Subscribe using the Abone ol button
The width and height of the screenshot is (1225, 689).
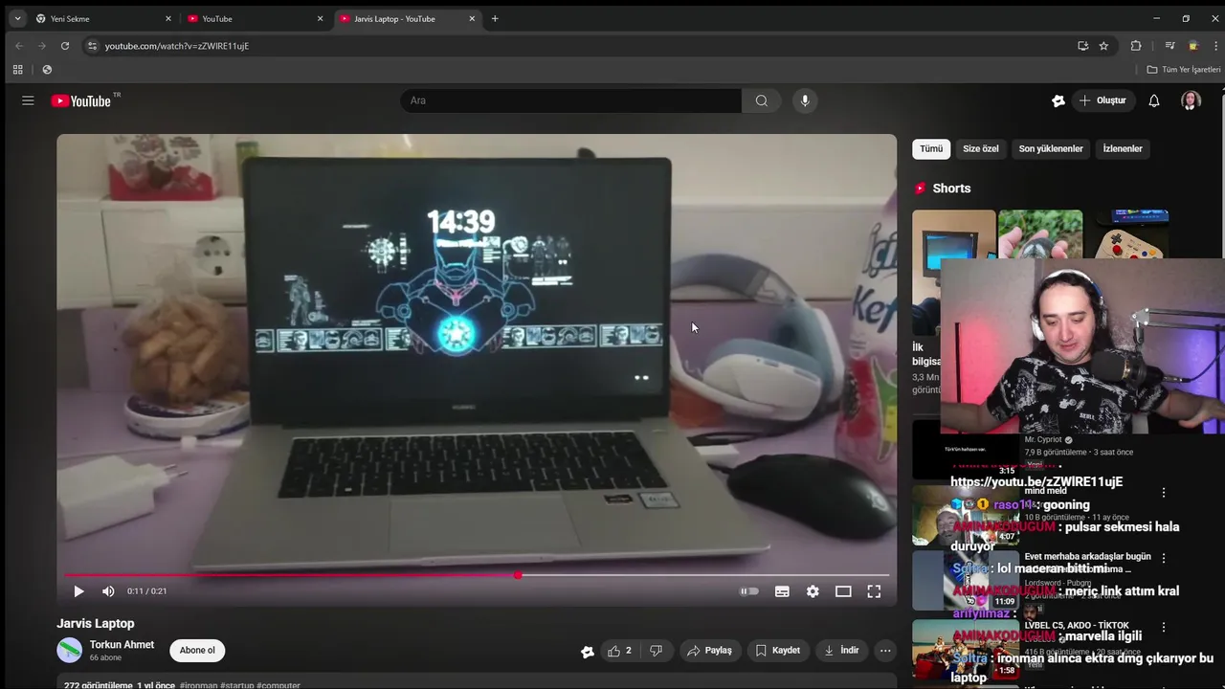pos(197,651)
